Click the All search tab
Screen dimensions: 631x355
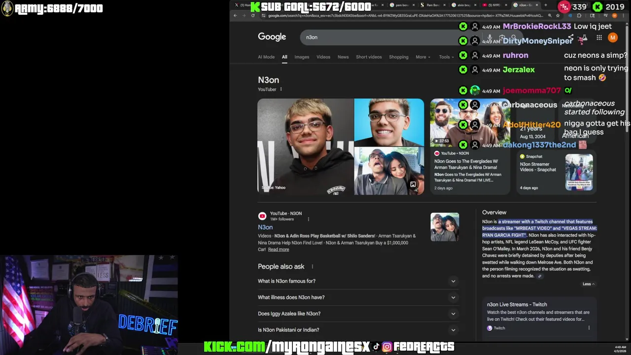coord(284,57)
